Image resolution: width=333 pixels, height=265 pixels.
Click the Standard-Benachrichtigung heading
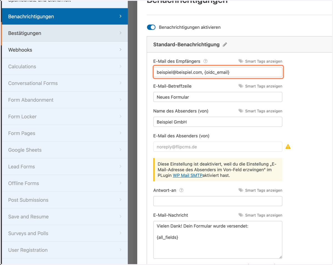[x=186, y=44]
